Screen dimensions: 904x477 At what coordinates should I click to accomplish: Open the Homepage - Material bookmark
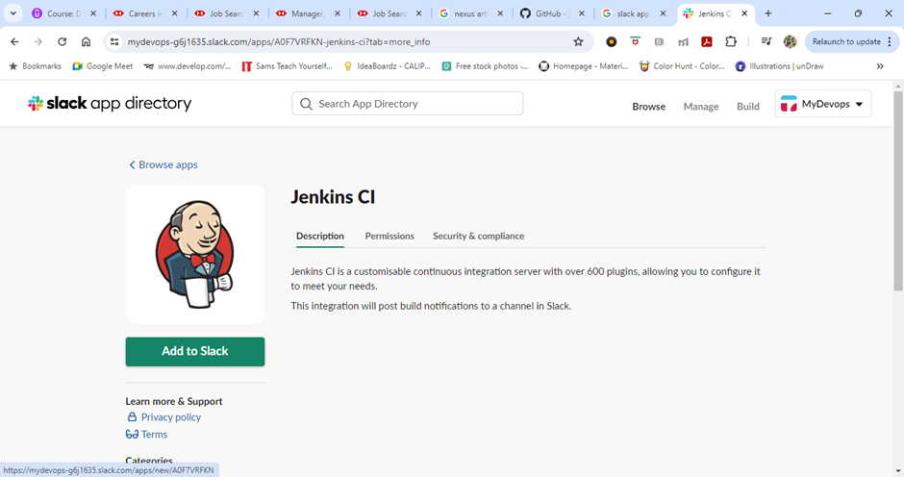click(584, 66)
